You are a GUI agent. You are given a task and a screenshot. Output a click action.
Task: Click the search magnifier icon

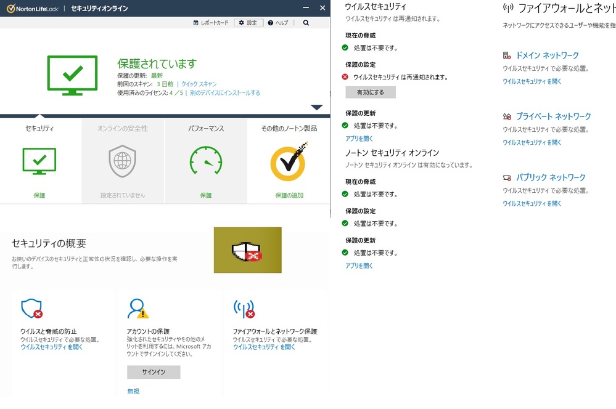tap(306, 23)
